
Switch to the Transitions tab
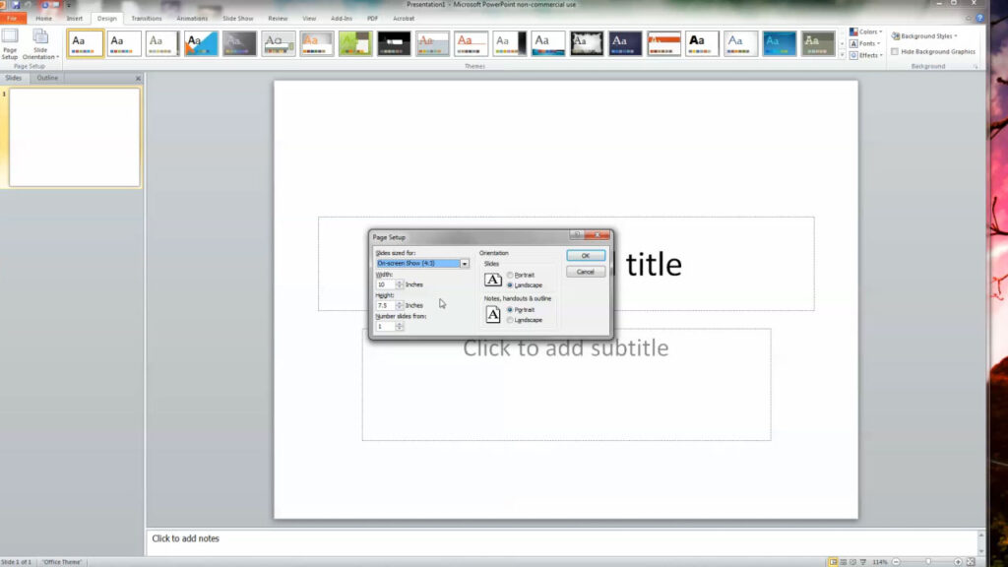point(146,18)
